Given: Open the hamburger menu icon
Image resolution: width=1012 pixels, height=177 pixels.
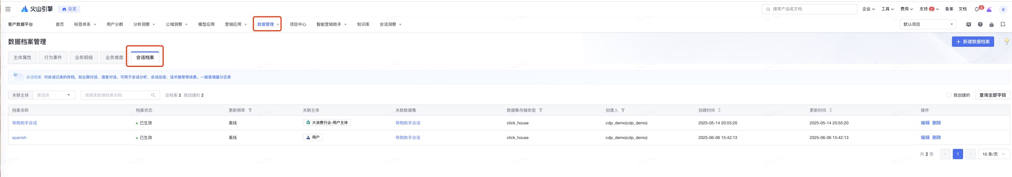Looking at the screenshot, I should pyautogui.click(x=8, y=9).
